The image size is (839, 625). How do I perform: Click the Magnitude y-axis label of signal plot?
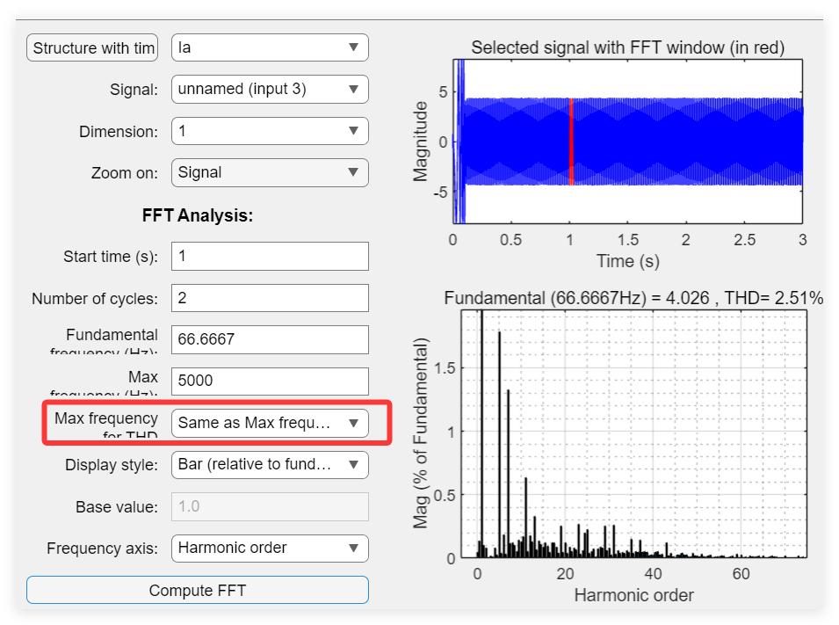click(x=421, y=142)
